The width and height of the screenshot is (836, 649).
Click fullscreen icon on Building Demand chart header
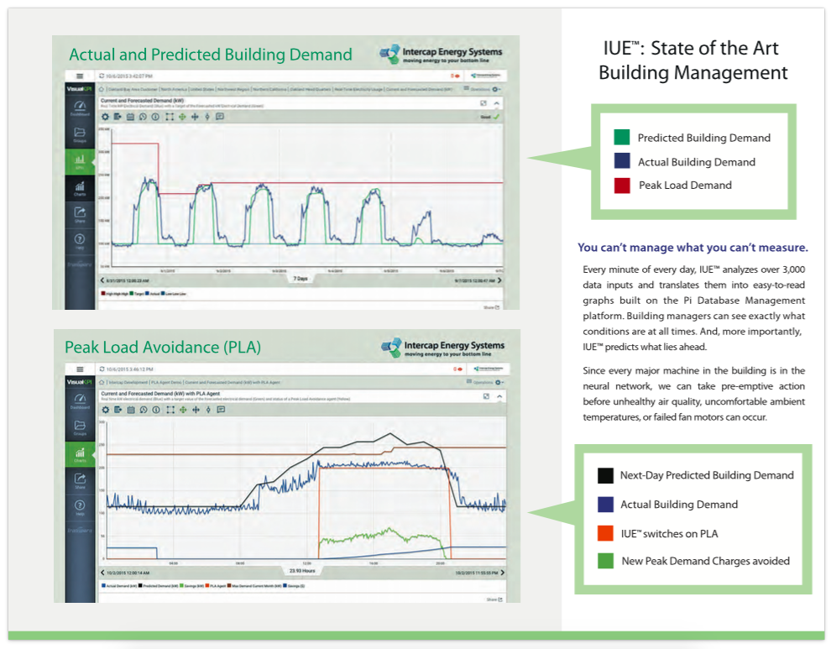pos(483,103)
